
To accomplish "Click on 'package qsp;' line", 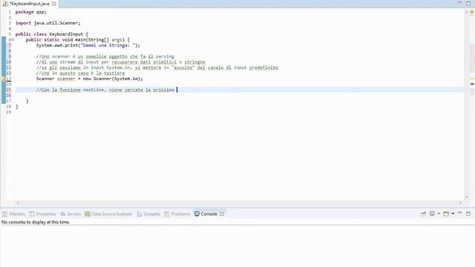I will pos(31,12).
